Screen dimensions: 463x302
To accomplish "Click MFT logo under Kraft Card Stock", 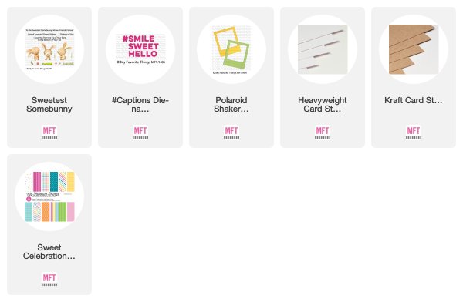I will click(x=414, y=133).
